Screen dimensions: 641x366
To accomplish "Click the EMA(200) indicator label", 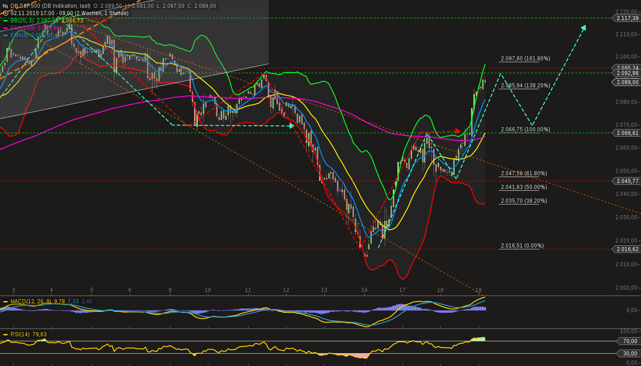I will (22, 28).
